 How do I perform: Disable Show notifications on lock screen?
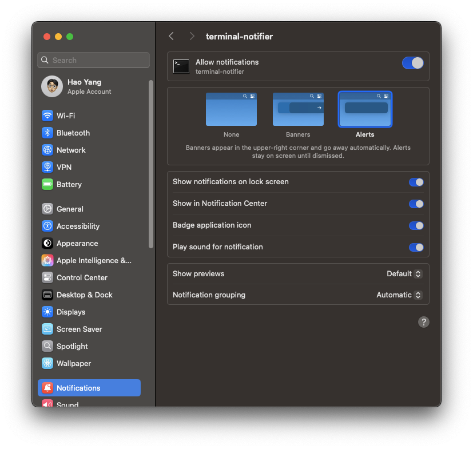coord(416,182)
